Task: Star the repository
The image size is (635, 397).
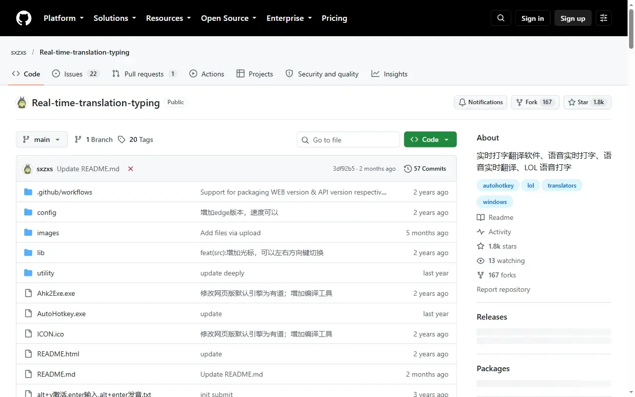Action: tap(587, 102)
